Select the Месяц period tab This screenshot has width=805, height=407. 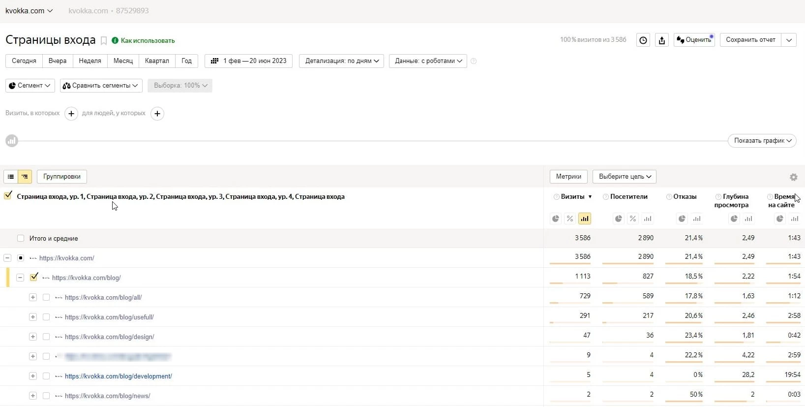click(123, 61)
